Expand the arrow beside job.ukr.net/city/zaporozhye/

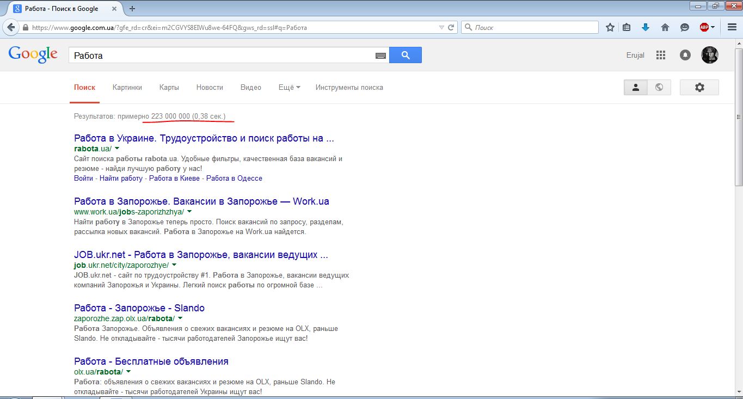coord(174,265)
